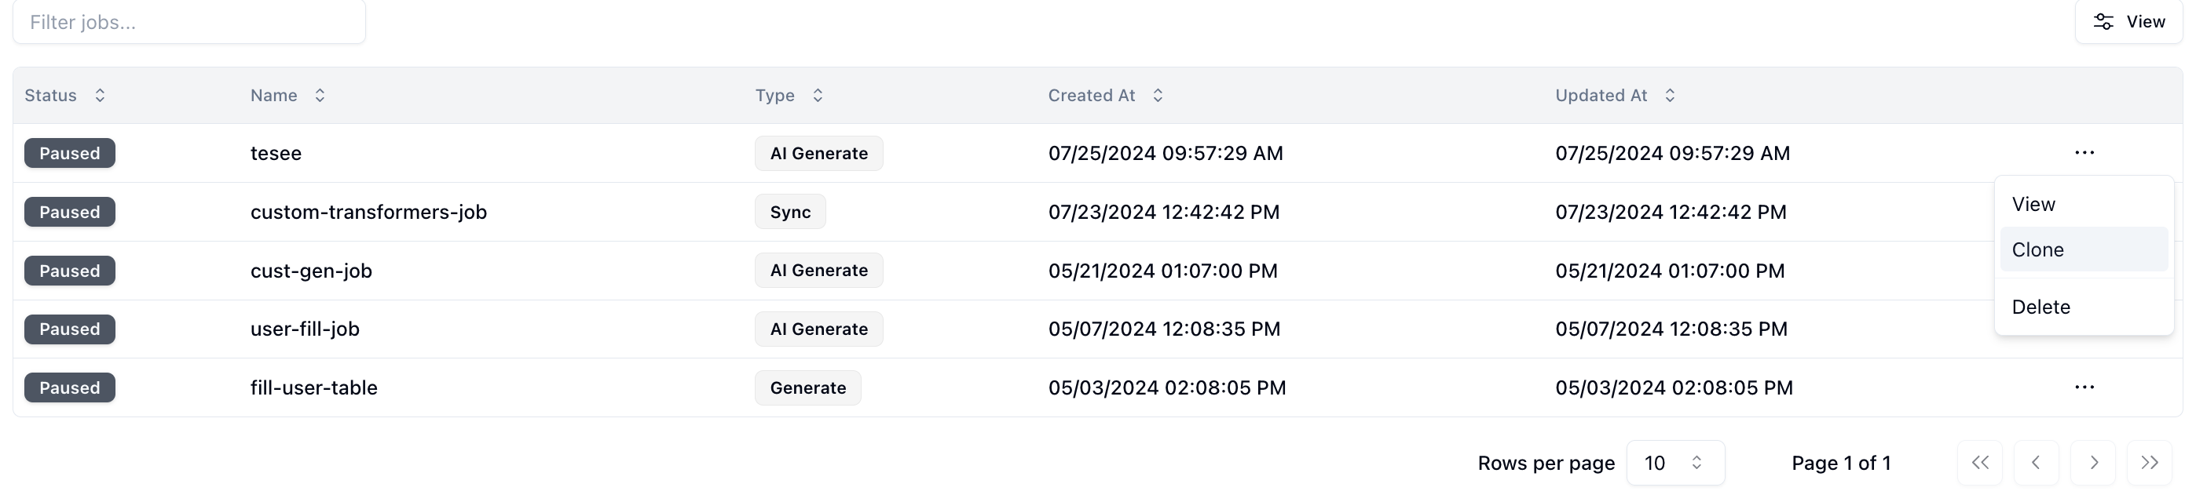Sort jobs by Type column
Screen dimensions: 2196x502
pos(789,95)
